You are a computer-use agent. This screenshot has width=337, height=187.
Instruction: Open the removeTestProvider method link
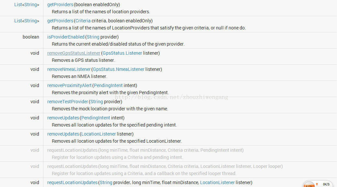67,102
